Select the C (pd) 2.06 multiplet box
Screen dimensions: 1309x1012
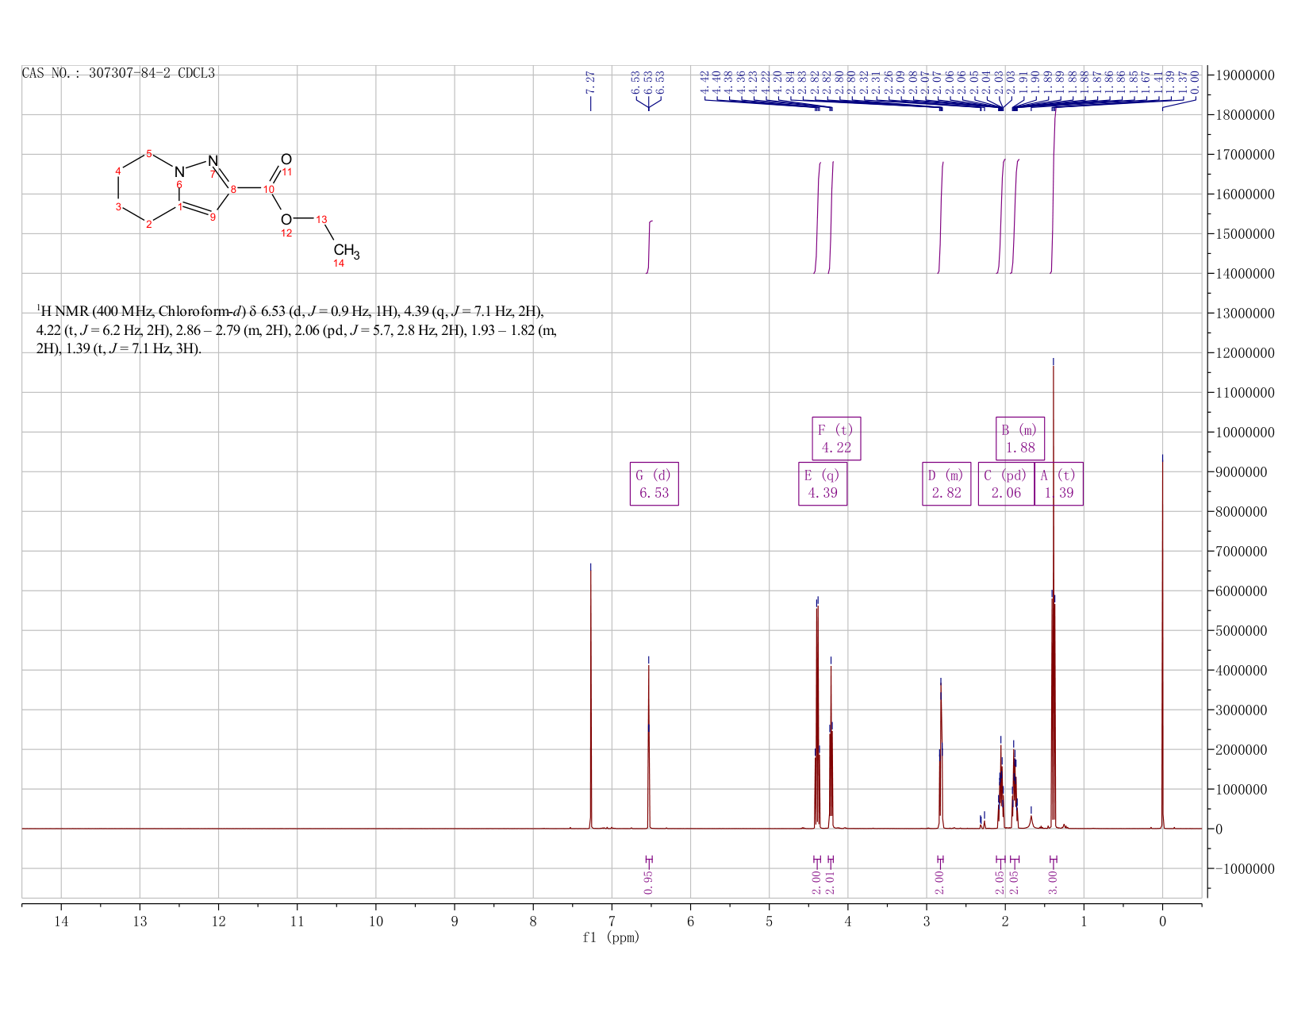pyautogui.click(x=1006, y=483)
